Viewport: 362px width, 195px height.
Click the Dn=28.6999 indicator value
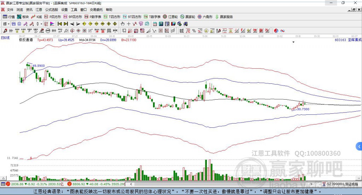[x=108, y=40]
